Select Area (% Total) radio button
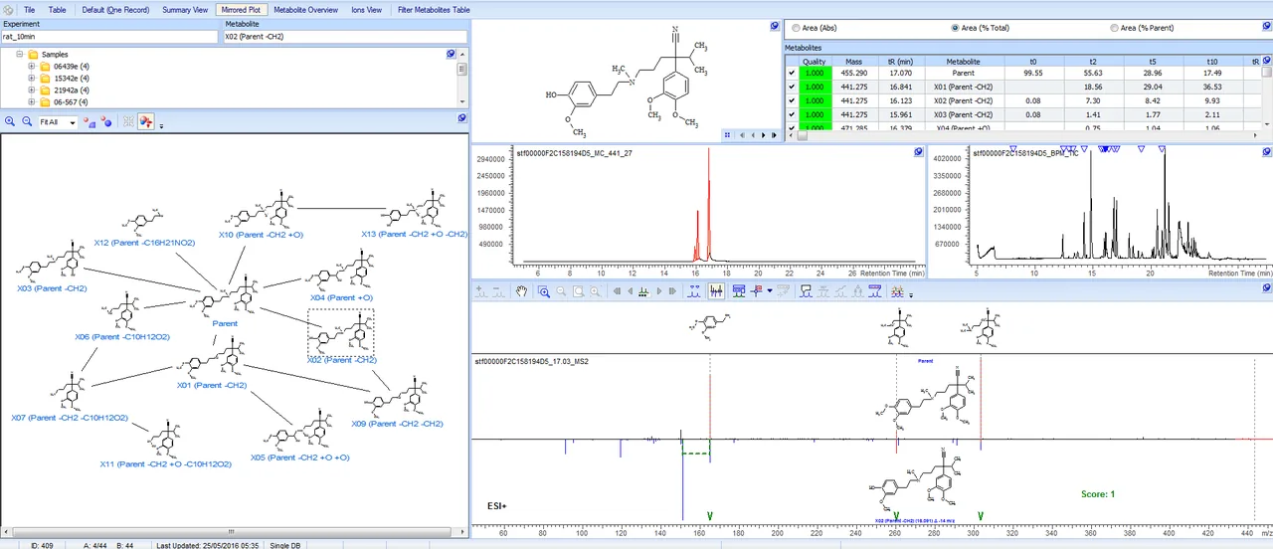The height and width of the screenshot is (549, 1273). point(956,28)
